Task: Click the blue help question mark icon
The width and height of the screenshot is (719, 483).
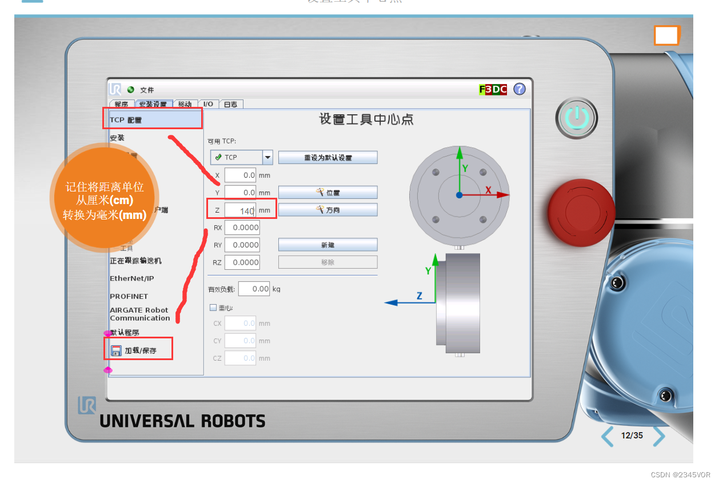Action: [x=519, y=89]
